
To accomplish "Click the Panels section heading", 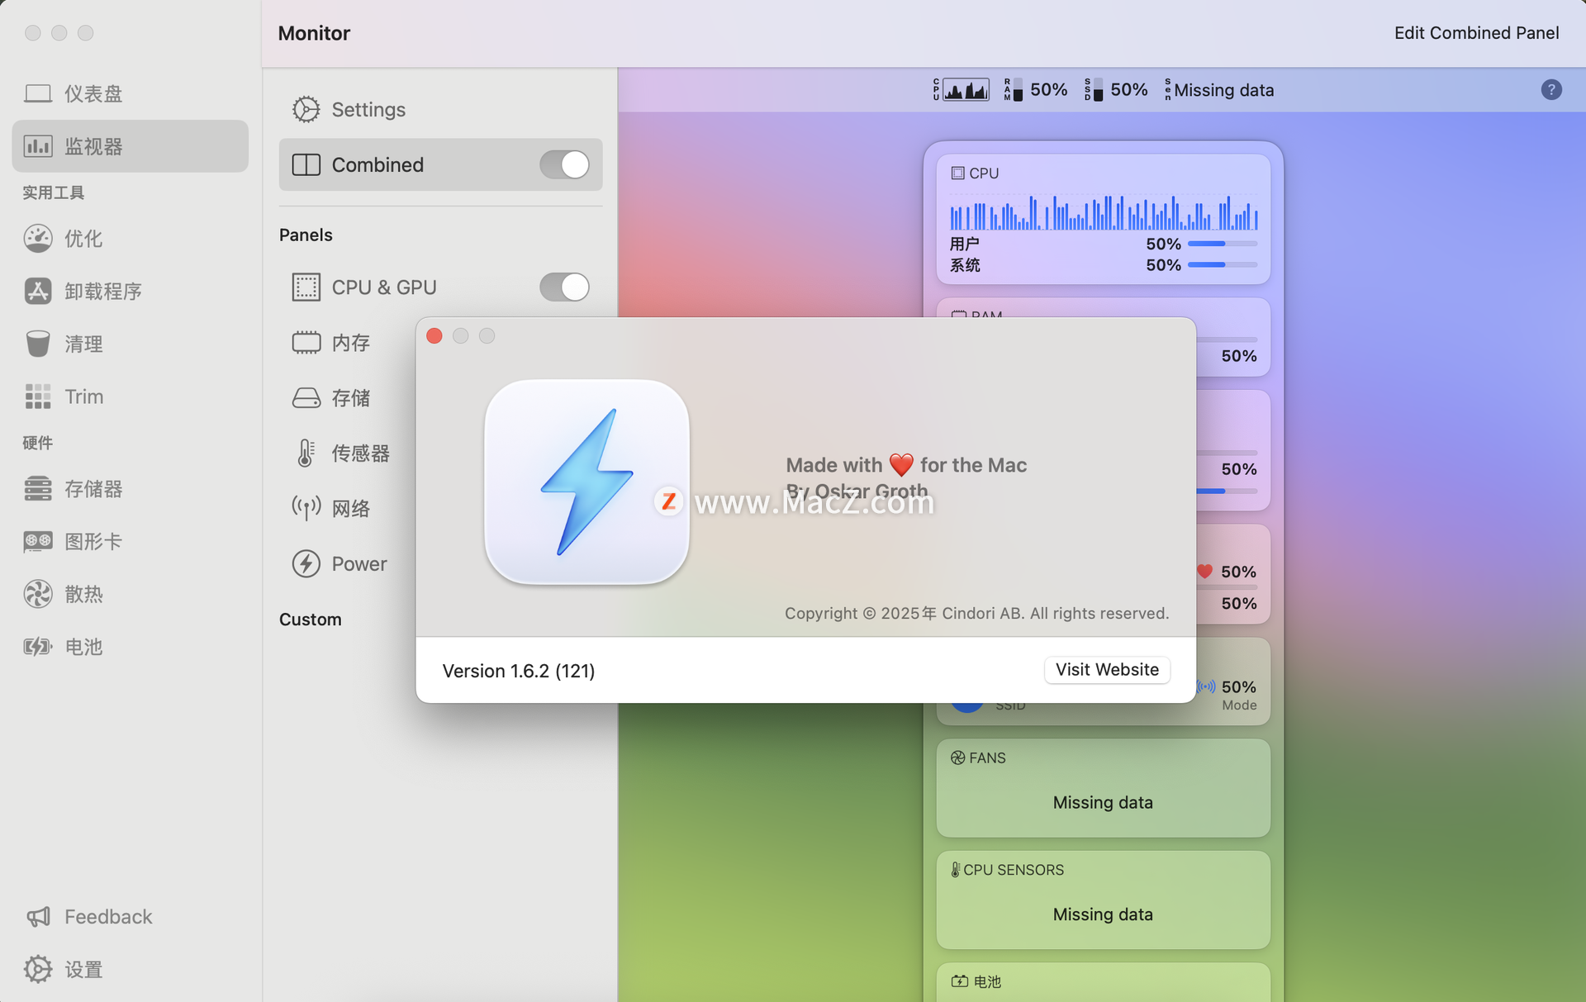I will 306,235.
